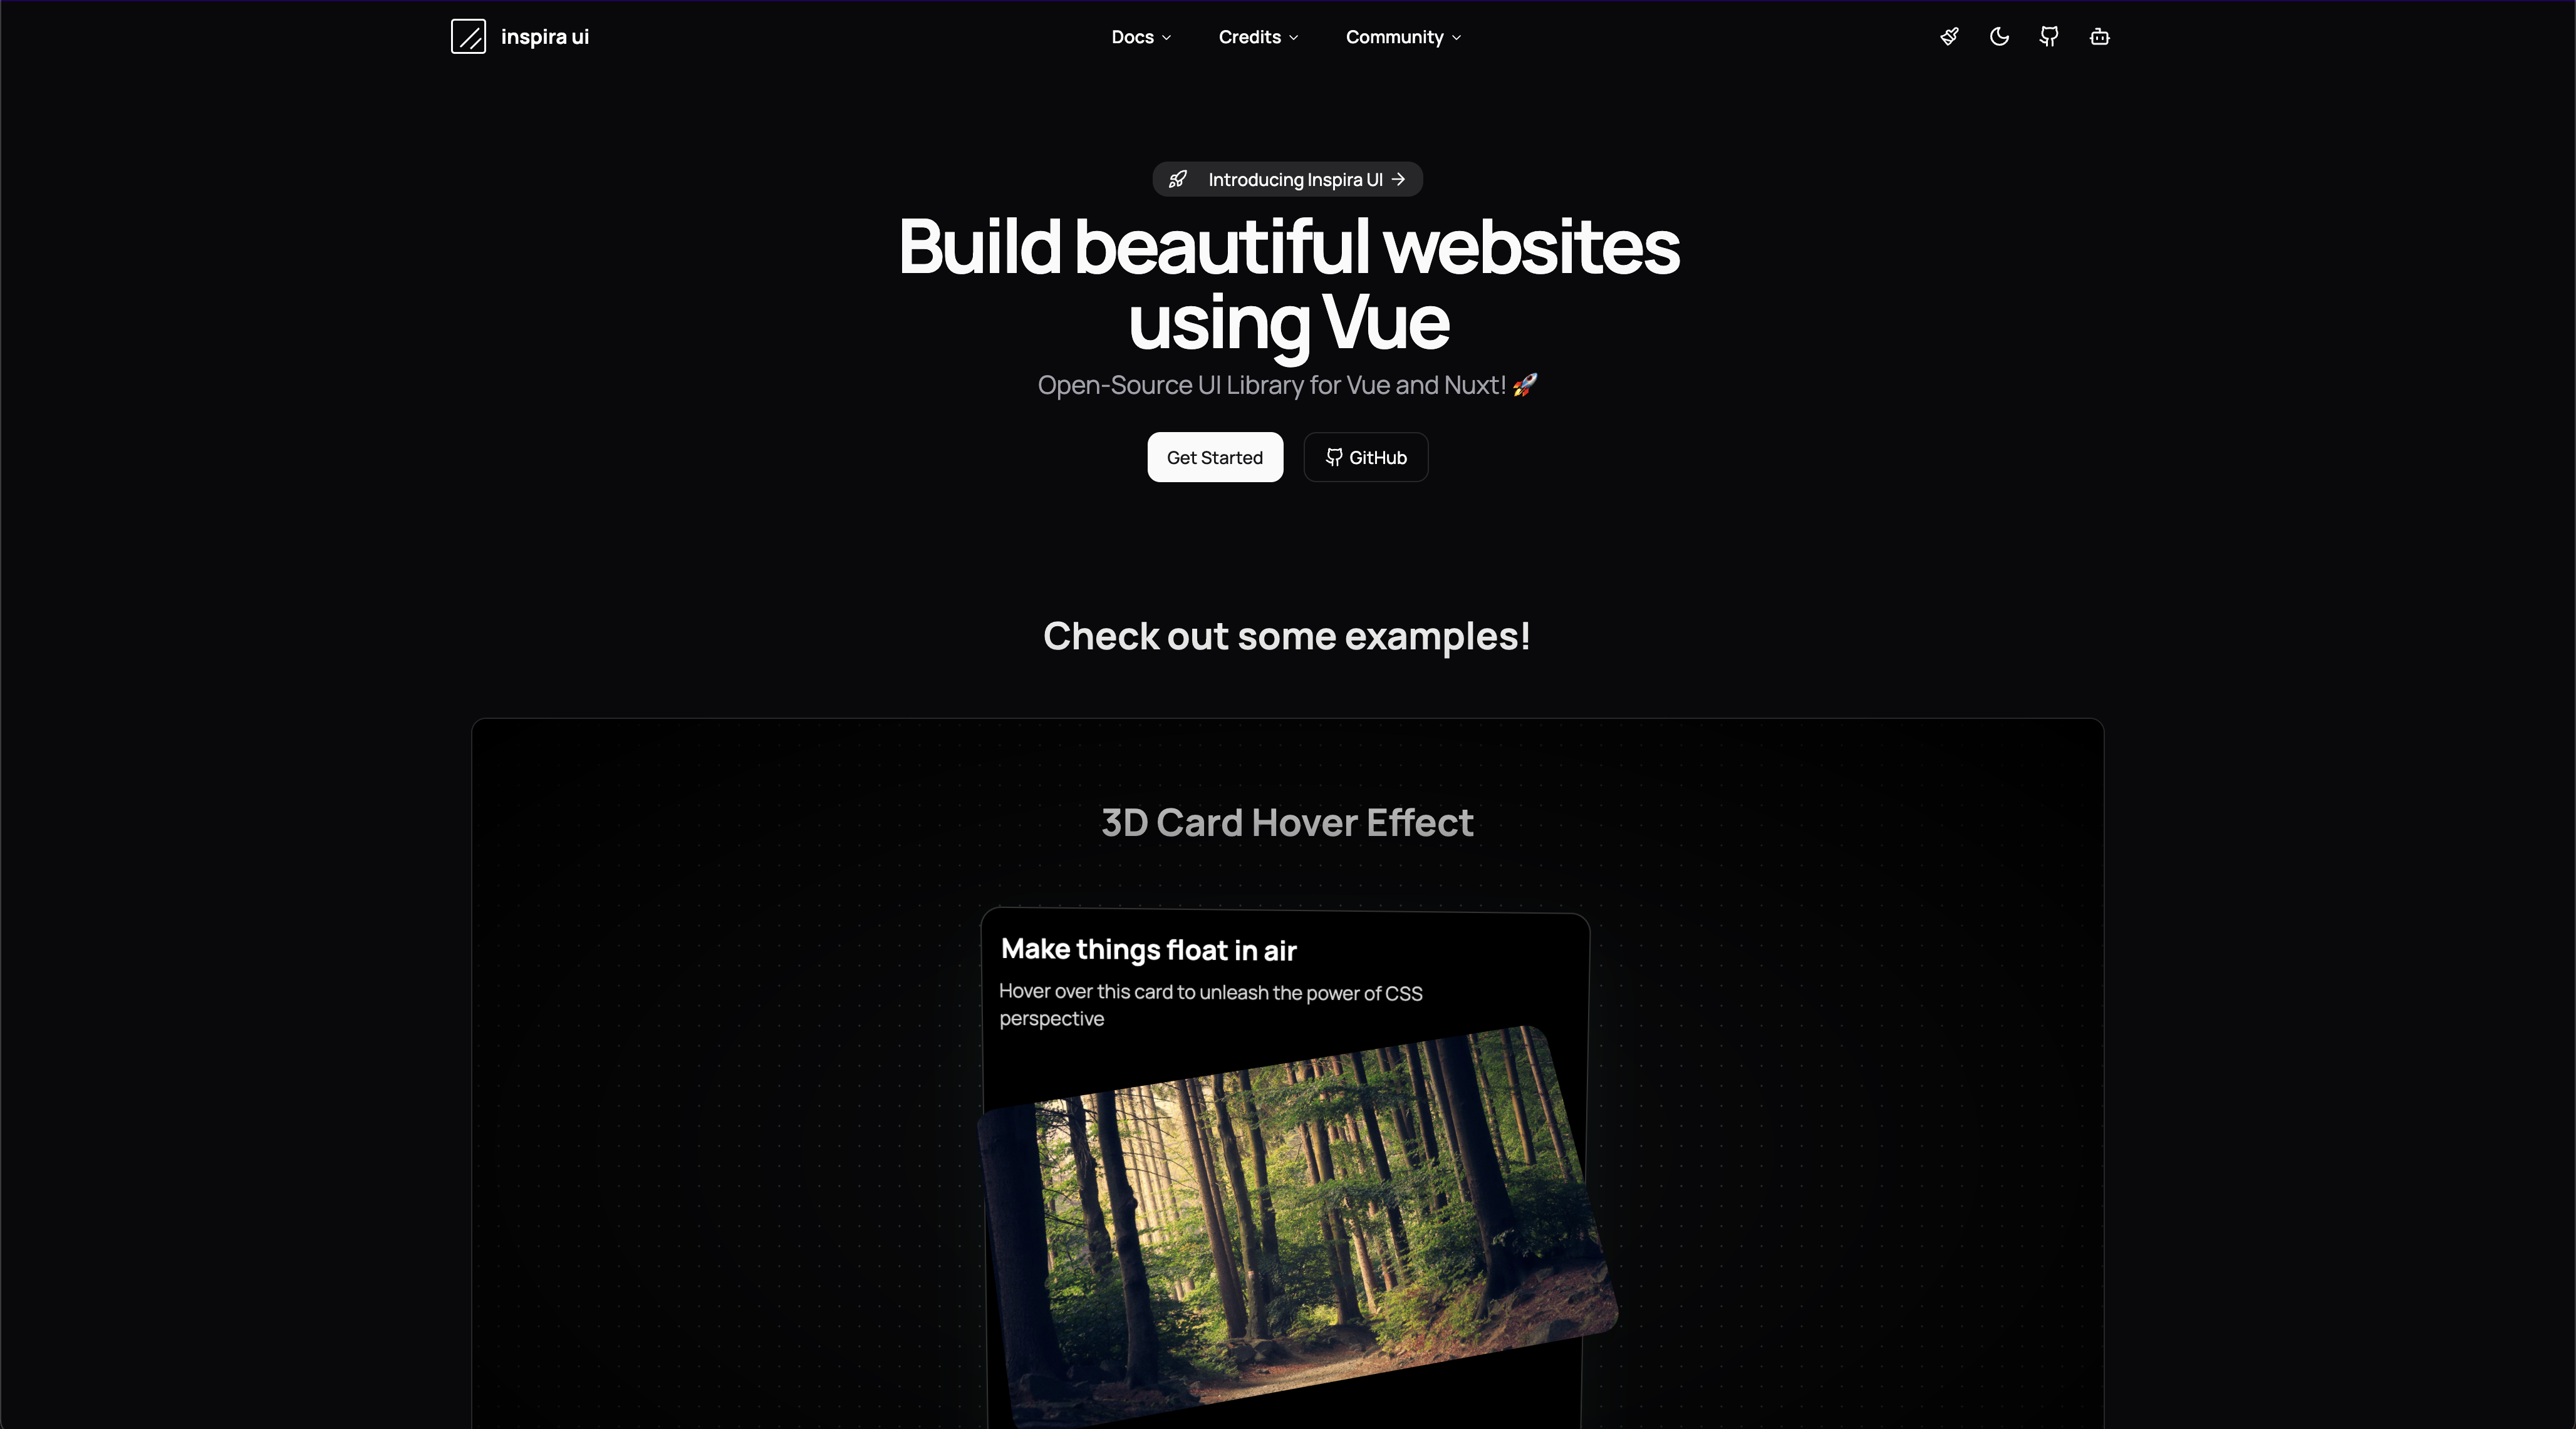
Task: Open the GitHub icon in the header
Action: tap(2049, 37)
